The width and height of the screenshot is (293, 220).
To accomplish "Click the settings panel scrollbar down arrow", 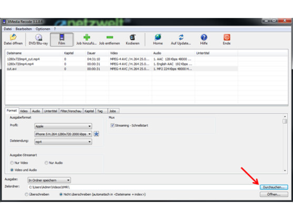I will (285, 171).
